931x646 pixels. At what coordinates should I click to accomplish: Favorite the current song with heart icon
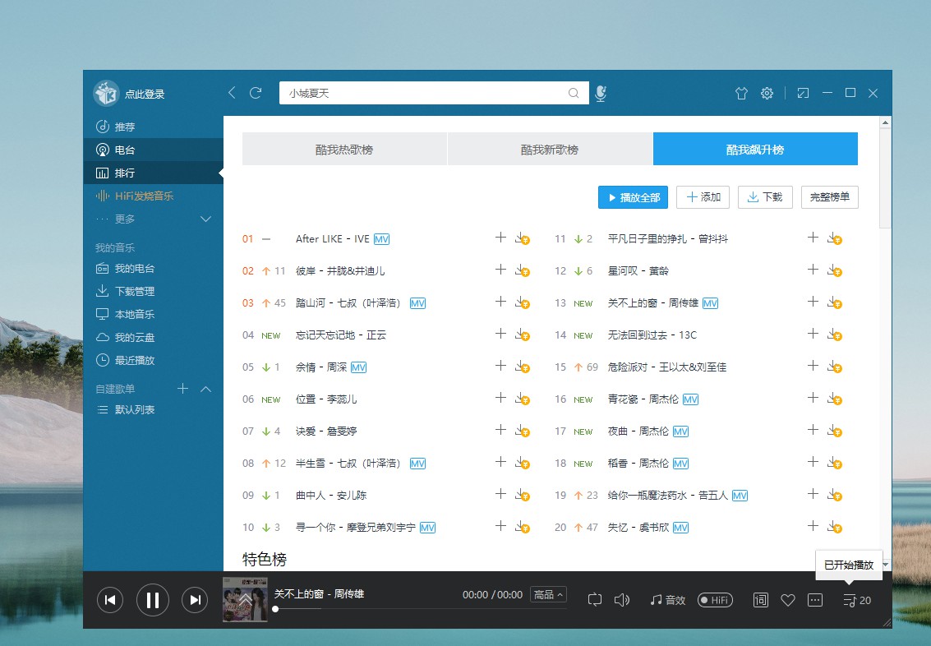[788, 600]
